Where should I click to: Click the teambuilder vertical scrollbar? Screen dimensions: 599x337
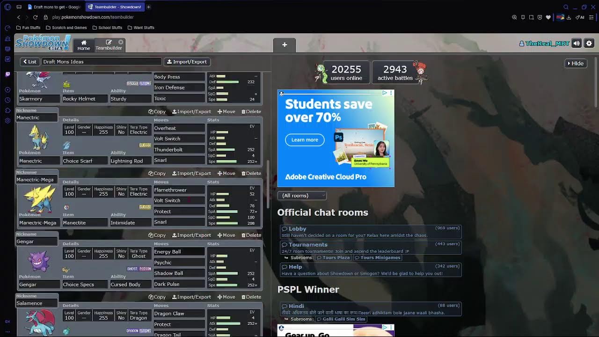[268, 185]
